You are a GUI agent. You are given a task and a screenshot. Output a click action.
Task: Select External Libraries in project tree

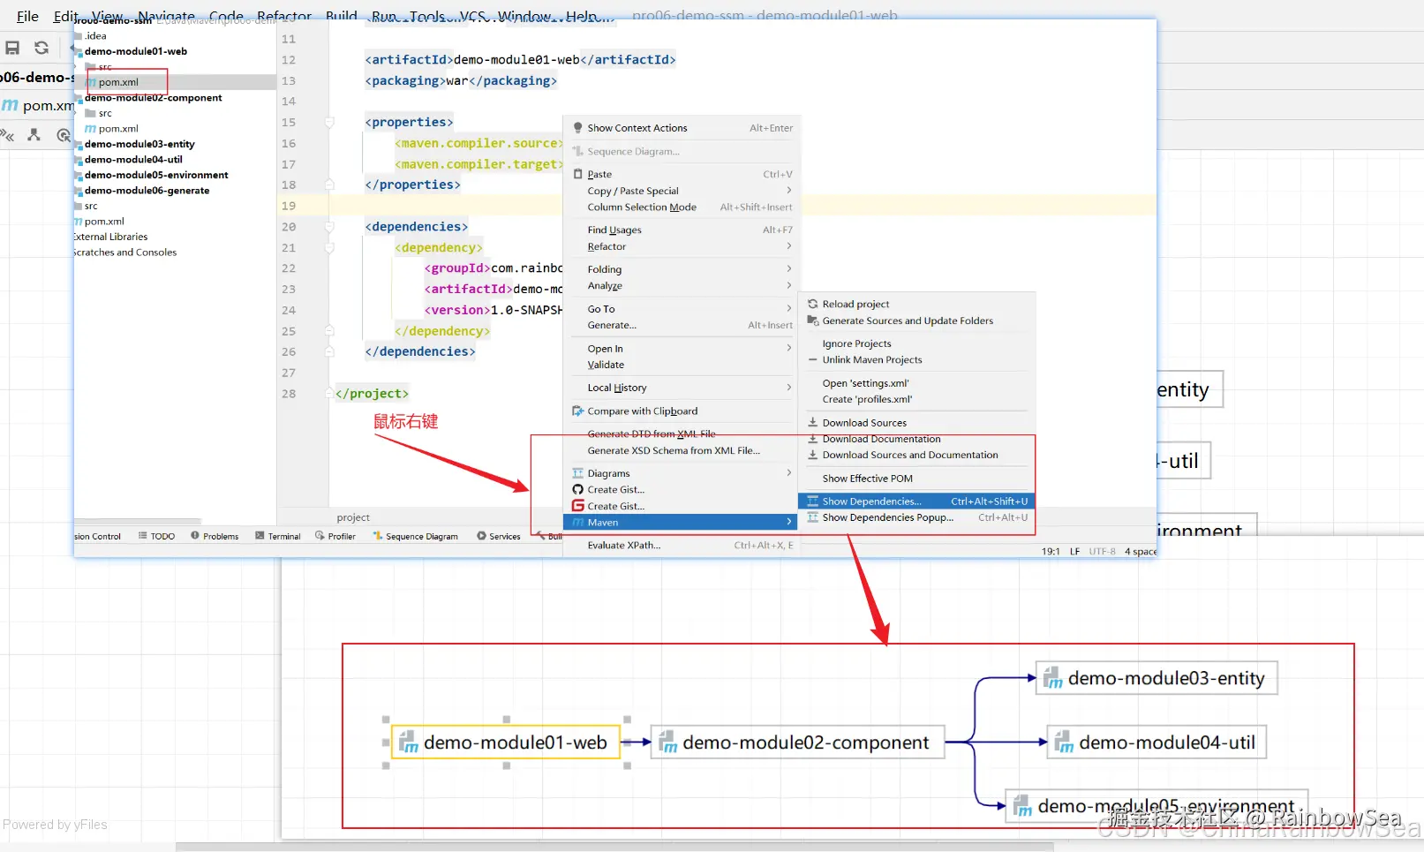pyautogui.click(x=110, y=238)
